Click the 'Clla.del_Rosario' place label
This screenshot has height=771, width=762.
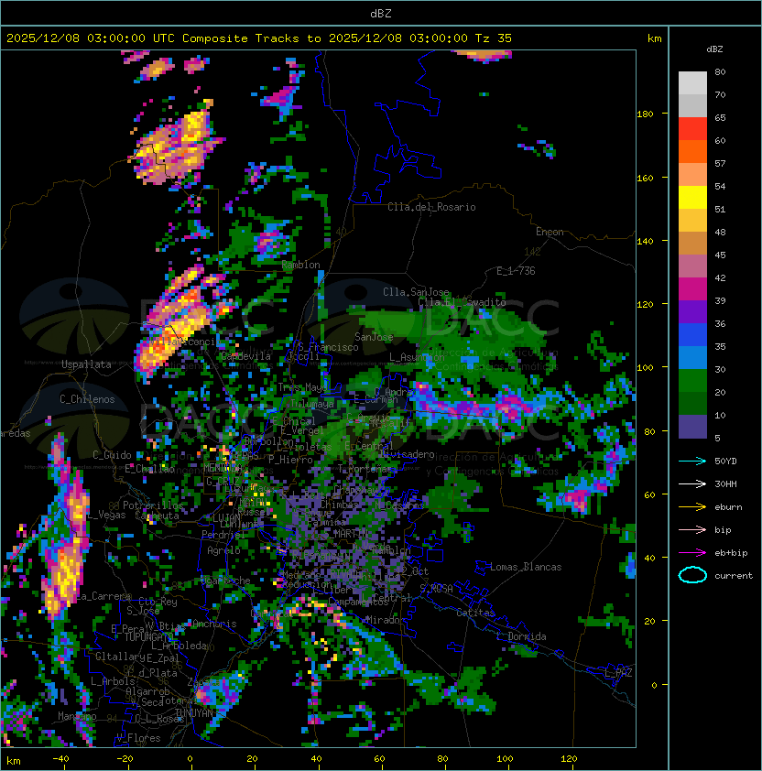pos(431,207)
